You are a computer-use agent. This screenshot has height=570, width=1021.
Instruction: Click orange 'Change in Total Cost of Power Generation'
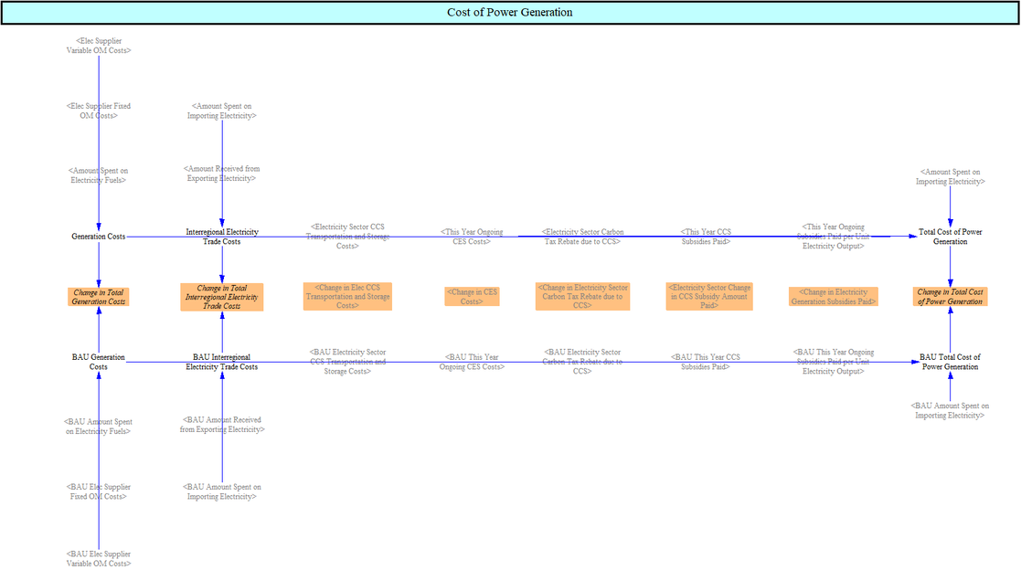coord(950,297)
